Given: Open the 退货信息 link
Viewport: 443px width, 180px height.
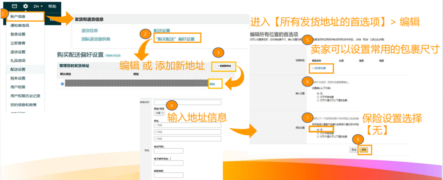Looking at the screenshot, I should click(90, 31).
